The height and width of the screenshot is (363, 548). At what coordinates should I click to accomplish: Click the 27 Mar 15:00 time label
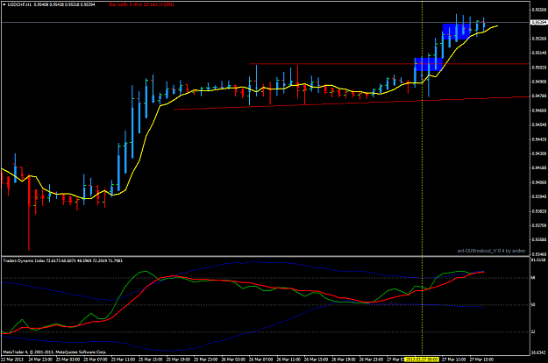(481, 359)
